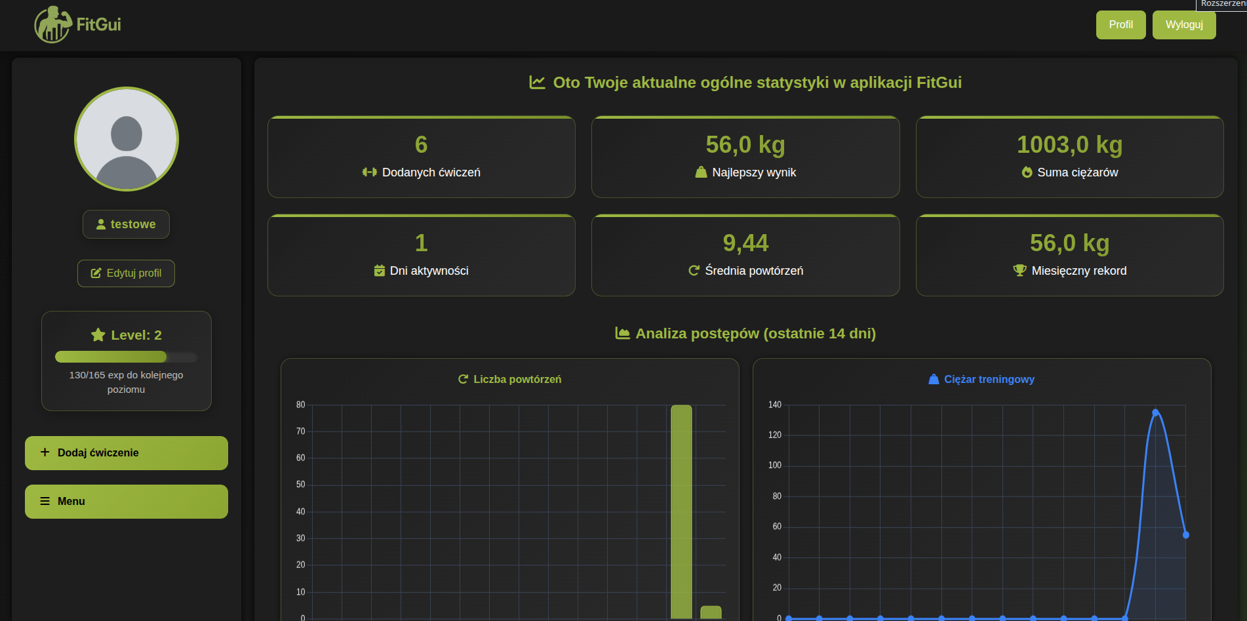
Task: Click the FitGui logo icon
Action: pos(52,25)
